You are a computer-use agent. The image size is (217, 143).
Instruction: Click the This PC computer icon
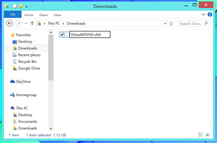(x=13, y=108)
